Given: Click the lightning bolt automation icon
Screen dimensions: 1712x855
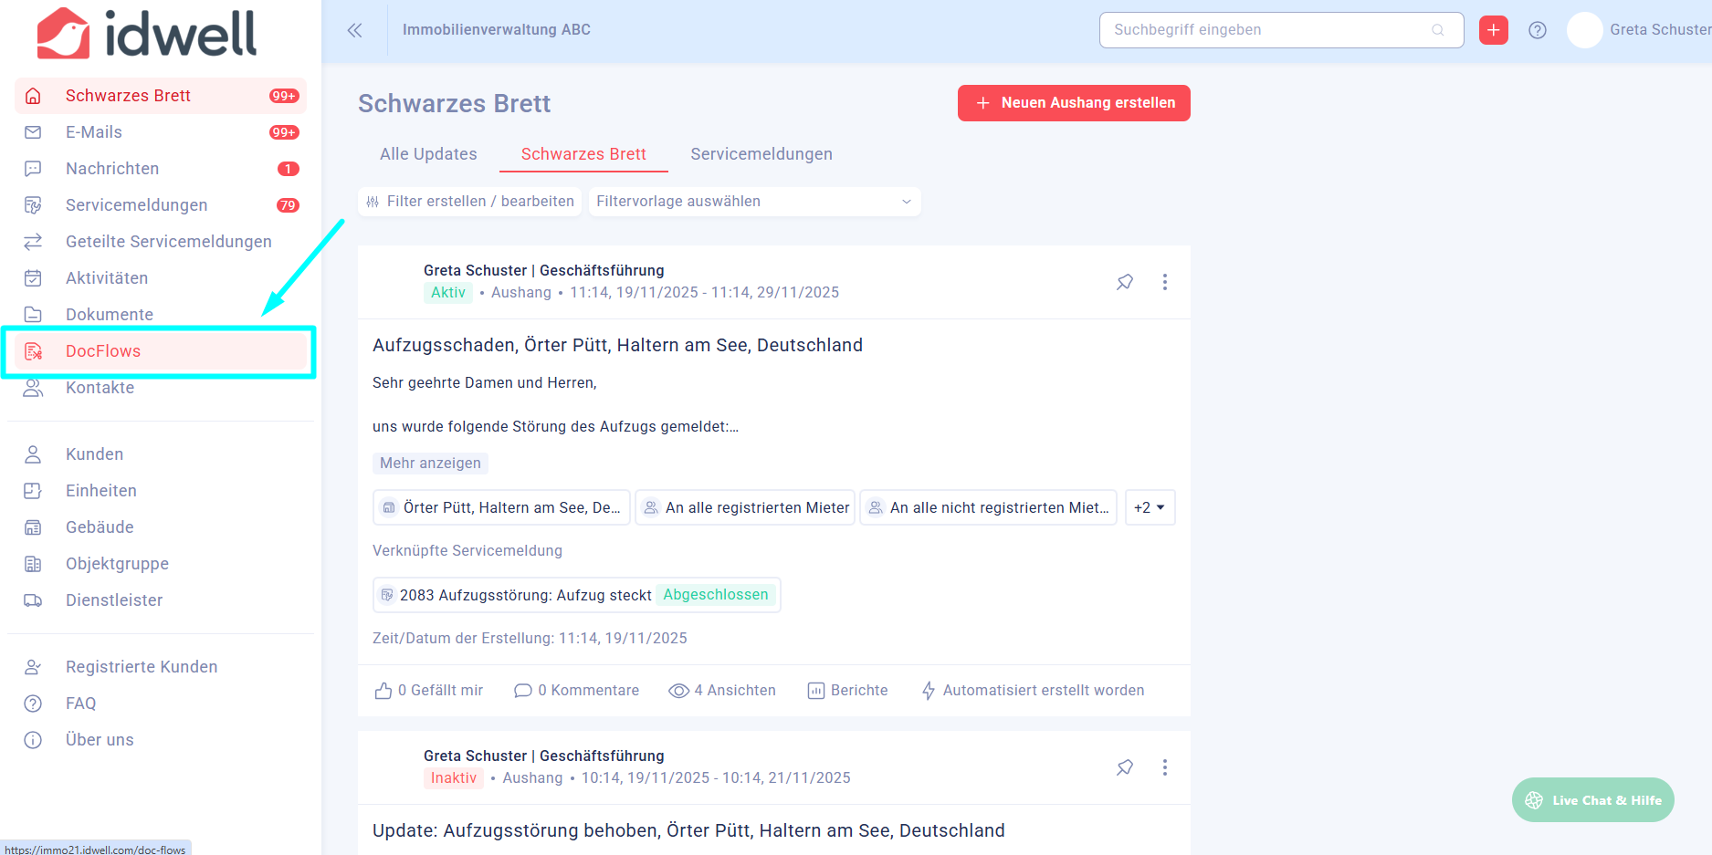Looking at the screenshot, I should [929, 691].
